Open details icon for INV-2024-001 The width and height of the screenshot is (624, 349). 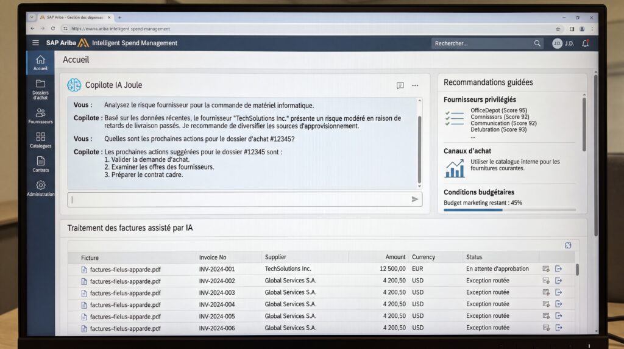[x=546, y=269]
